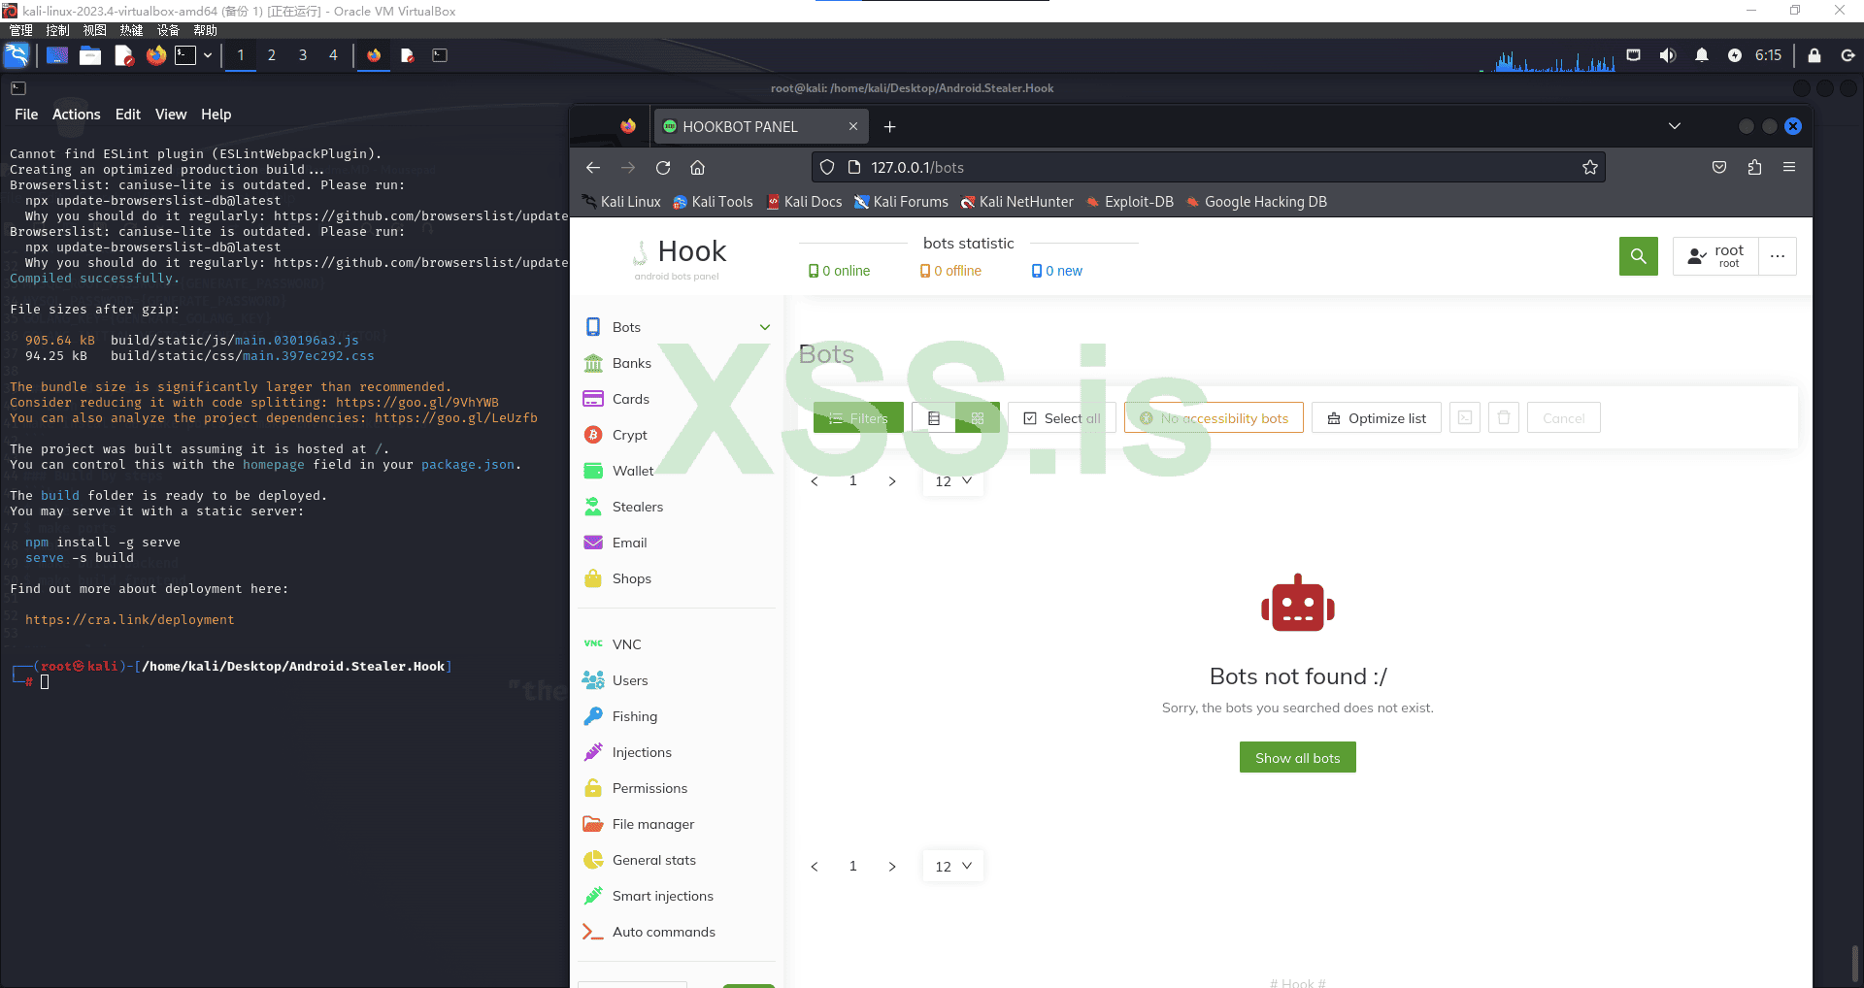The image size is (1864, 988).
Task: Open the Firefox application hamburger menu
Action: pos(1789,168)
